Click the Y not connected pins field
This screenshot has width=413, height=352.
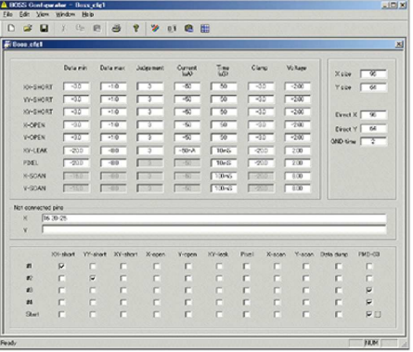coord(214,230)
